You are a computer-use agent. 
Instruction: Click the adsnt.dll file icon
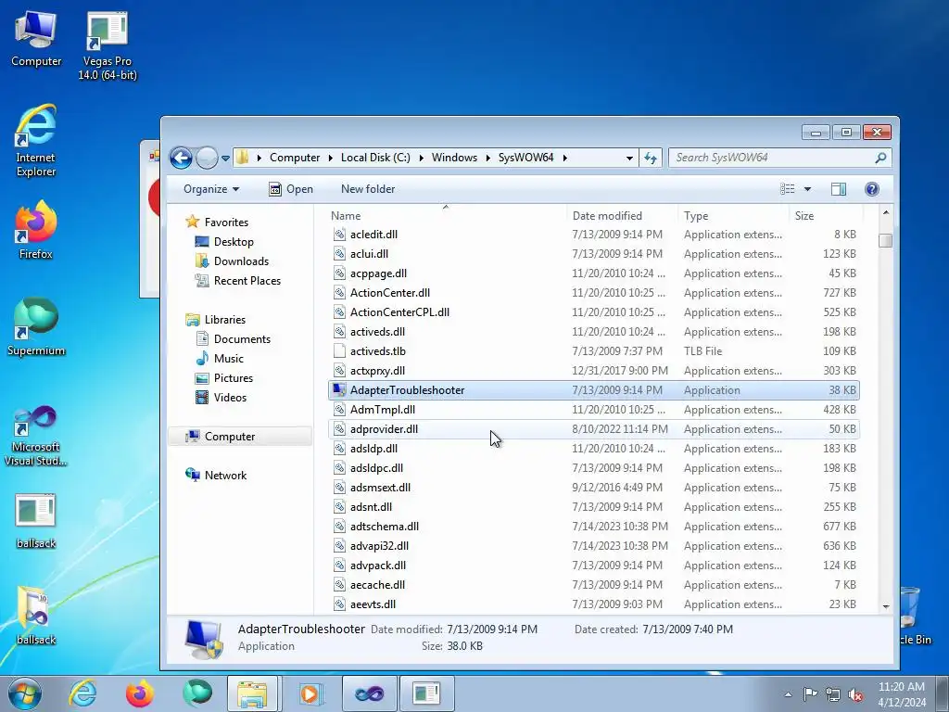click(x=339, y=507)
